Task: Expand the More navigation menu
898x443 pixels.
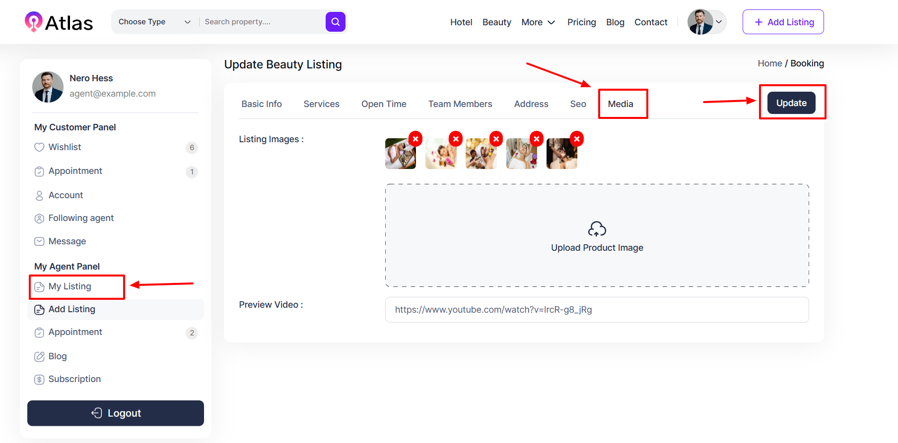Action: [538, 22]
